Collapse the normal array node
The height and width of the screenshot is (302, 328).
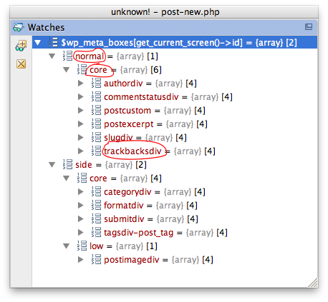(52, 56)
